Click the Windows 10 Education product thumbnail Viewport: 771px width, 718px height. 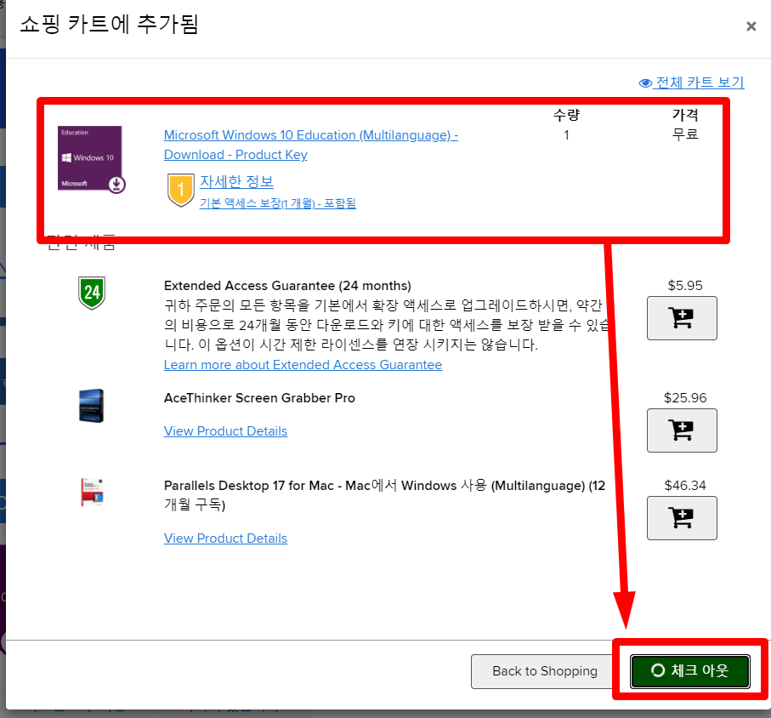92,159
